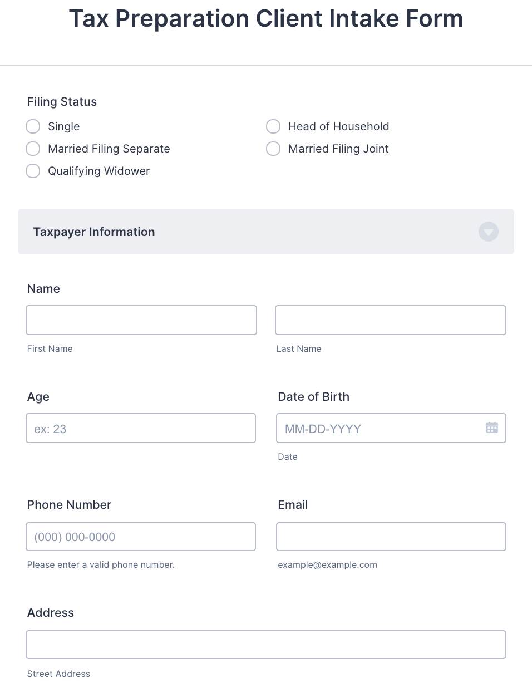Click the Taxpayer Information section header
The width and height of the screenshot is (532, 688).
(x=94, y=232)
